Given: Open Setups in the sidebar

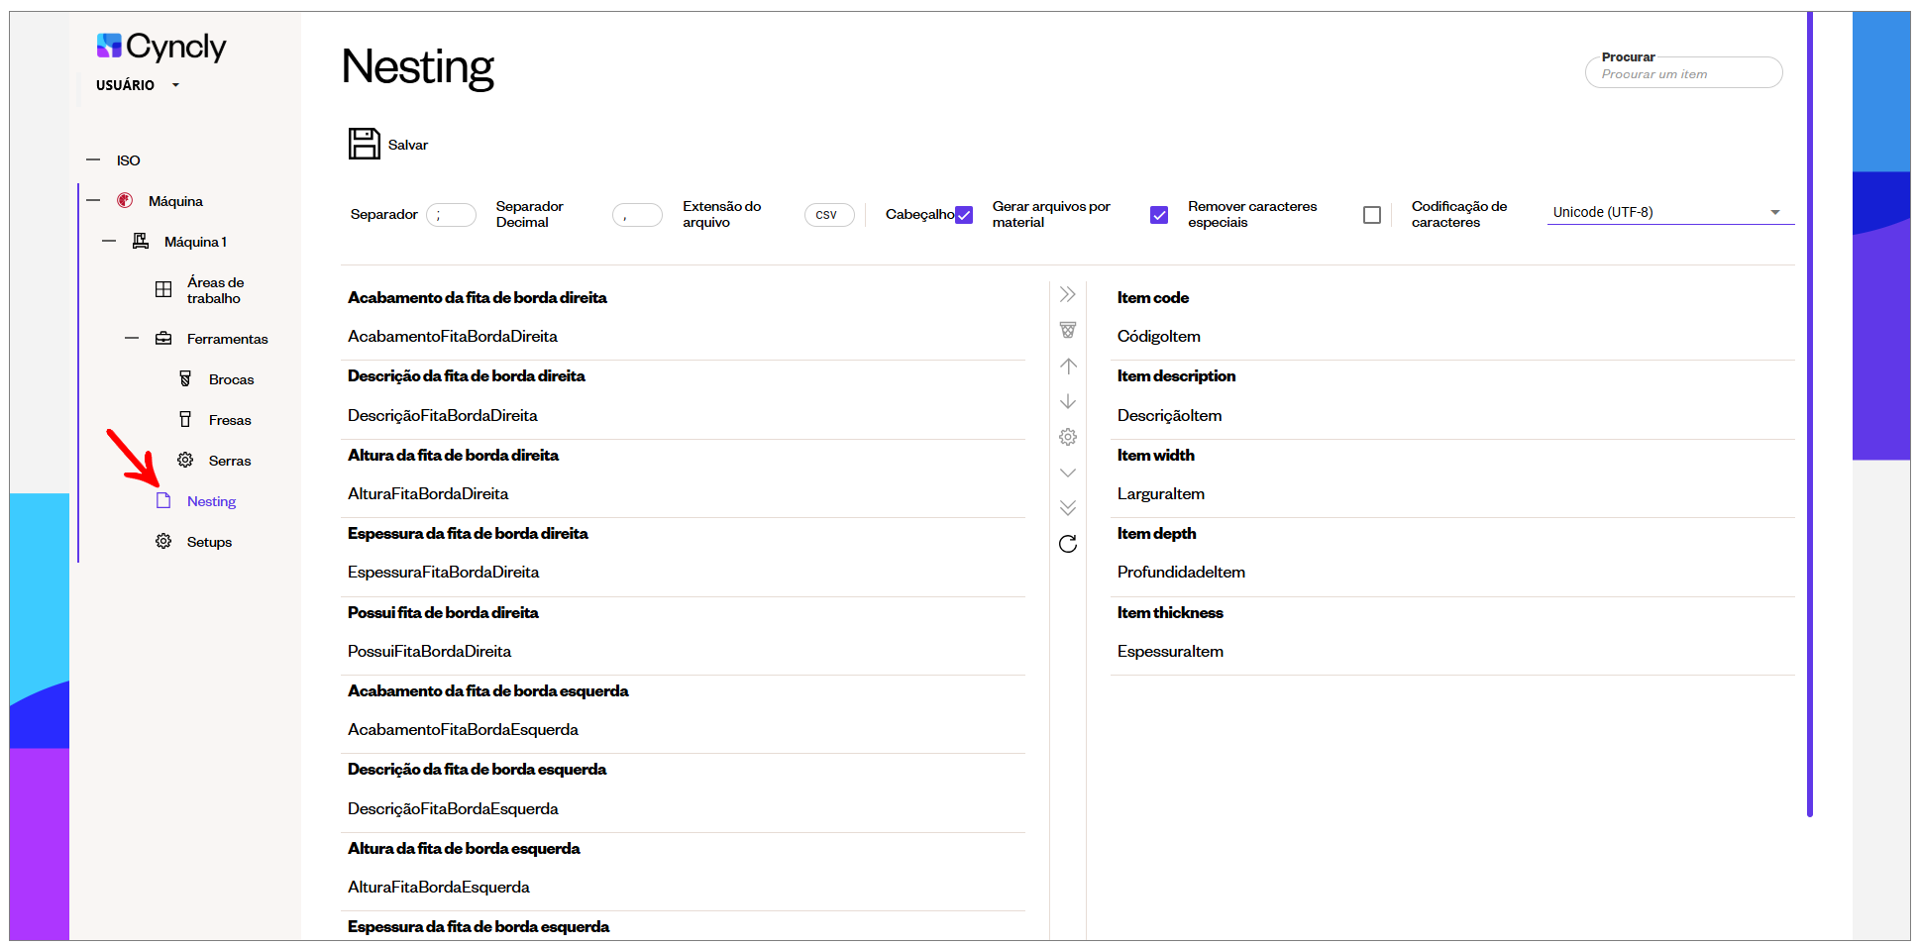Looking at the screenshot, I should (x=209, y=542).
